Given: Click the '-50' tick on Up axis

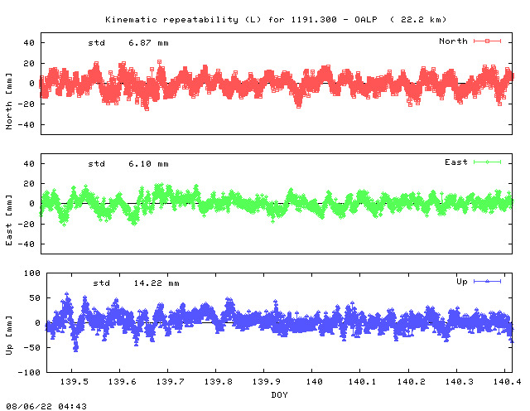Looking at the screenshot, I should click(x=31, y=348).
